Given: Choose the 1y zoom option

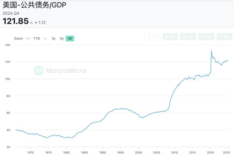Looking at the screenshot, I should pos(45,38).
